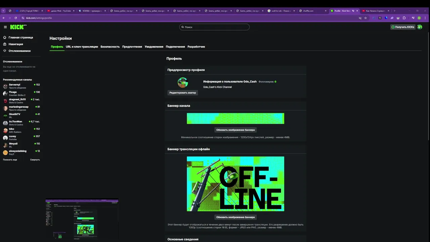
Task: Click the browse icon beside Навигация
Action: tap(5, 44)
